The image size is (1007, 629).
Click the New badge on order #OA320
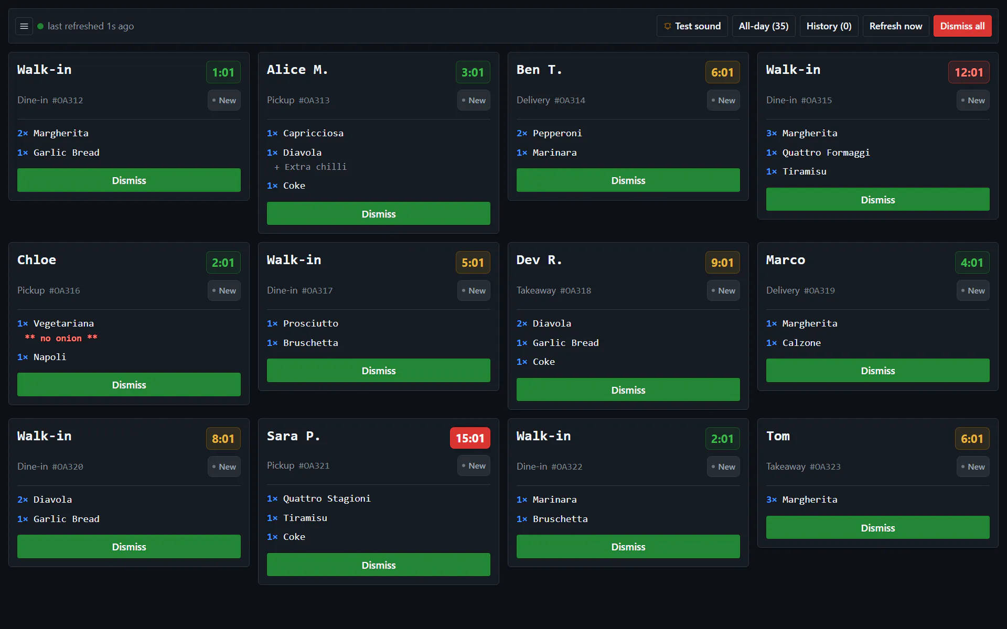224,467
